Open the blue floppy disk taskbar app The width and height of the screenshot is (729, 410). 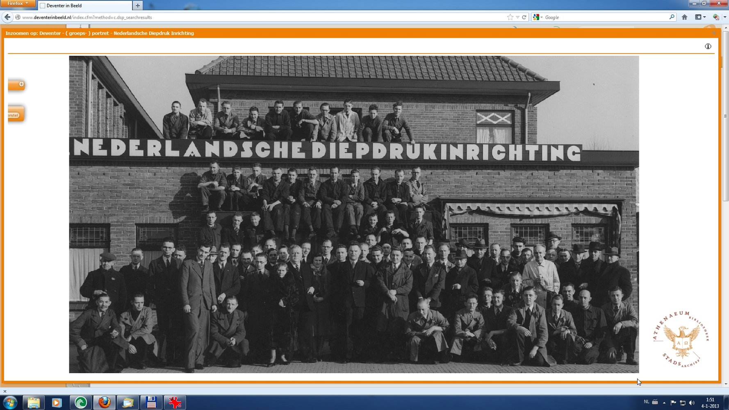point(151,403)
